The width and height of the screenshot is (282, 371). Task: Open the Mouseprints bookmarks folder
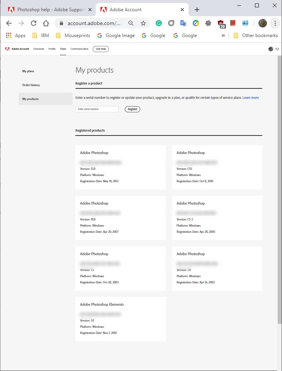[x=73, y=36]
